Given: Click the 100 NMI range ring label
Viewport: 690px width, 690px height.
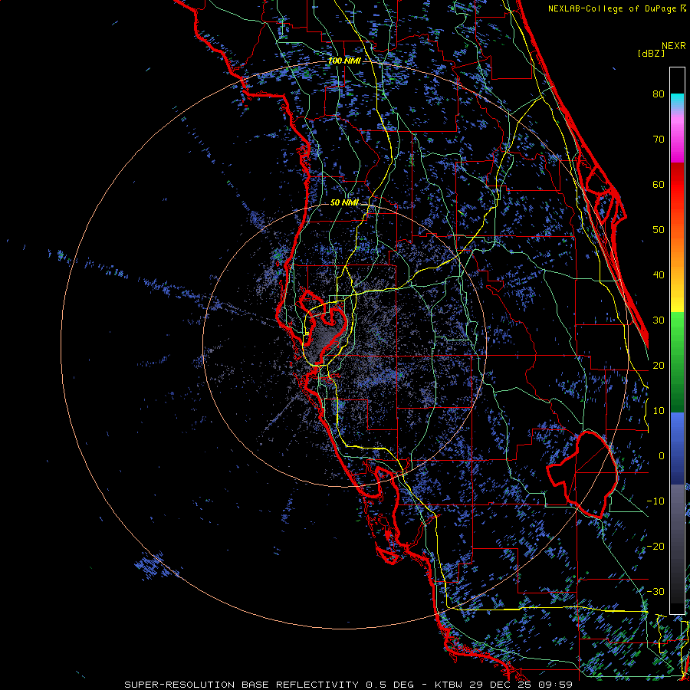Looking at the screenshot, I should [x=344, y=61].
